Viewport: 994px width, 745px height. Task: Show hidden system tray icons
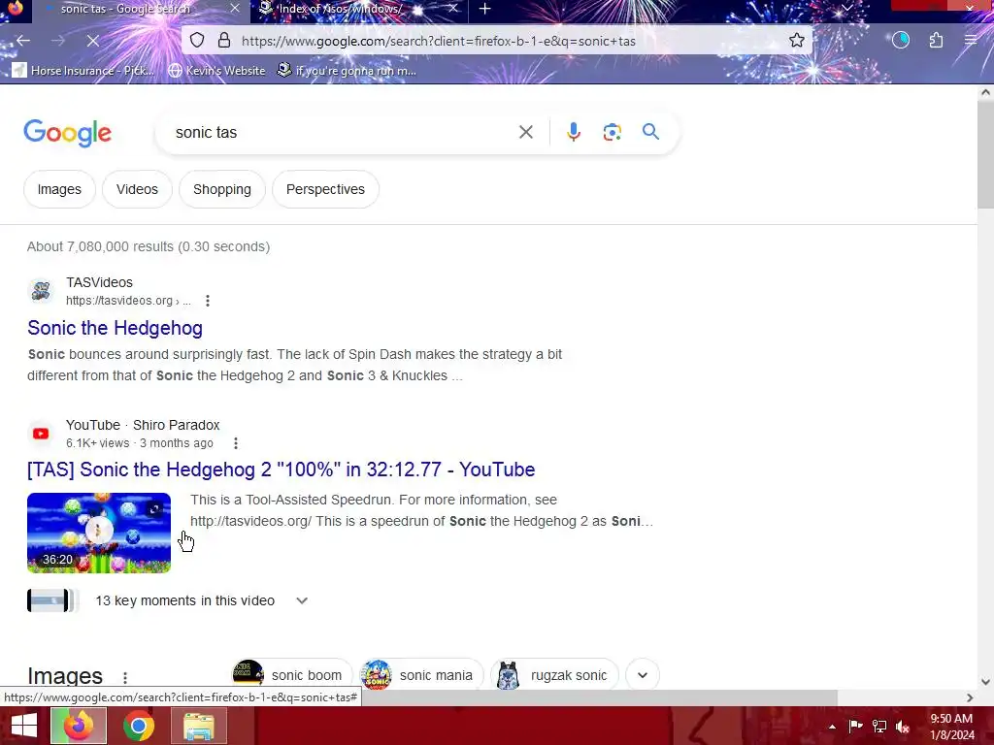tap(832, 727)
